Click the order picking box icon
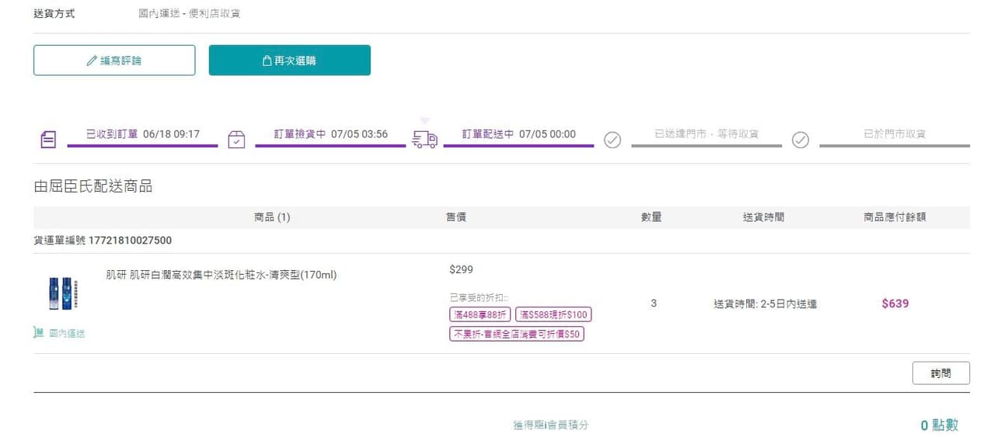 [236, 140]
